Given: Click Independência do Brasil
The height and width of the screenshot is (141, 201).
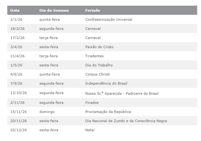Looking at the screenshot, I should pyautogui.click(x=106, y=83).
